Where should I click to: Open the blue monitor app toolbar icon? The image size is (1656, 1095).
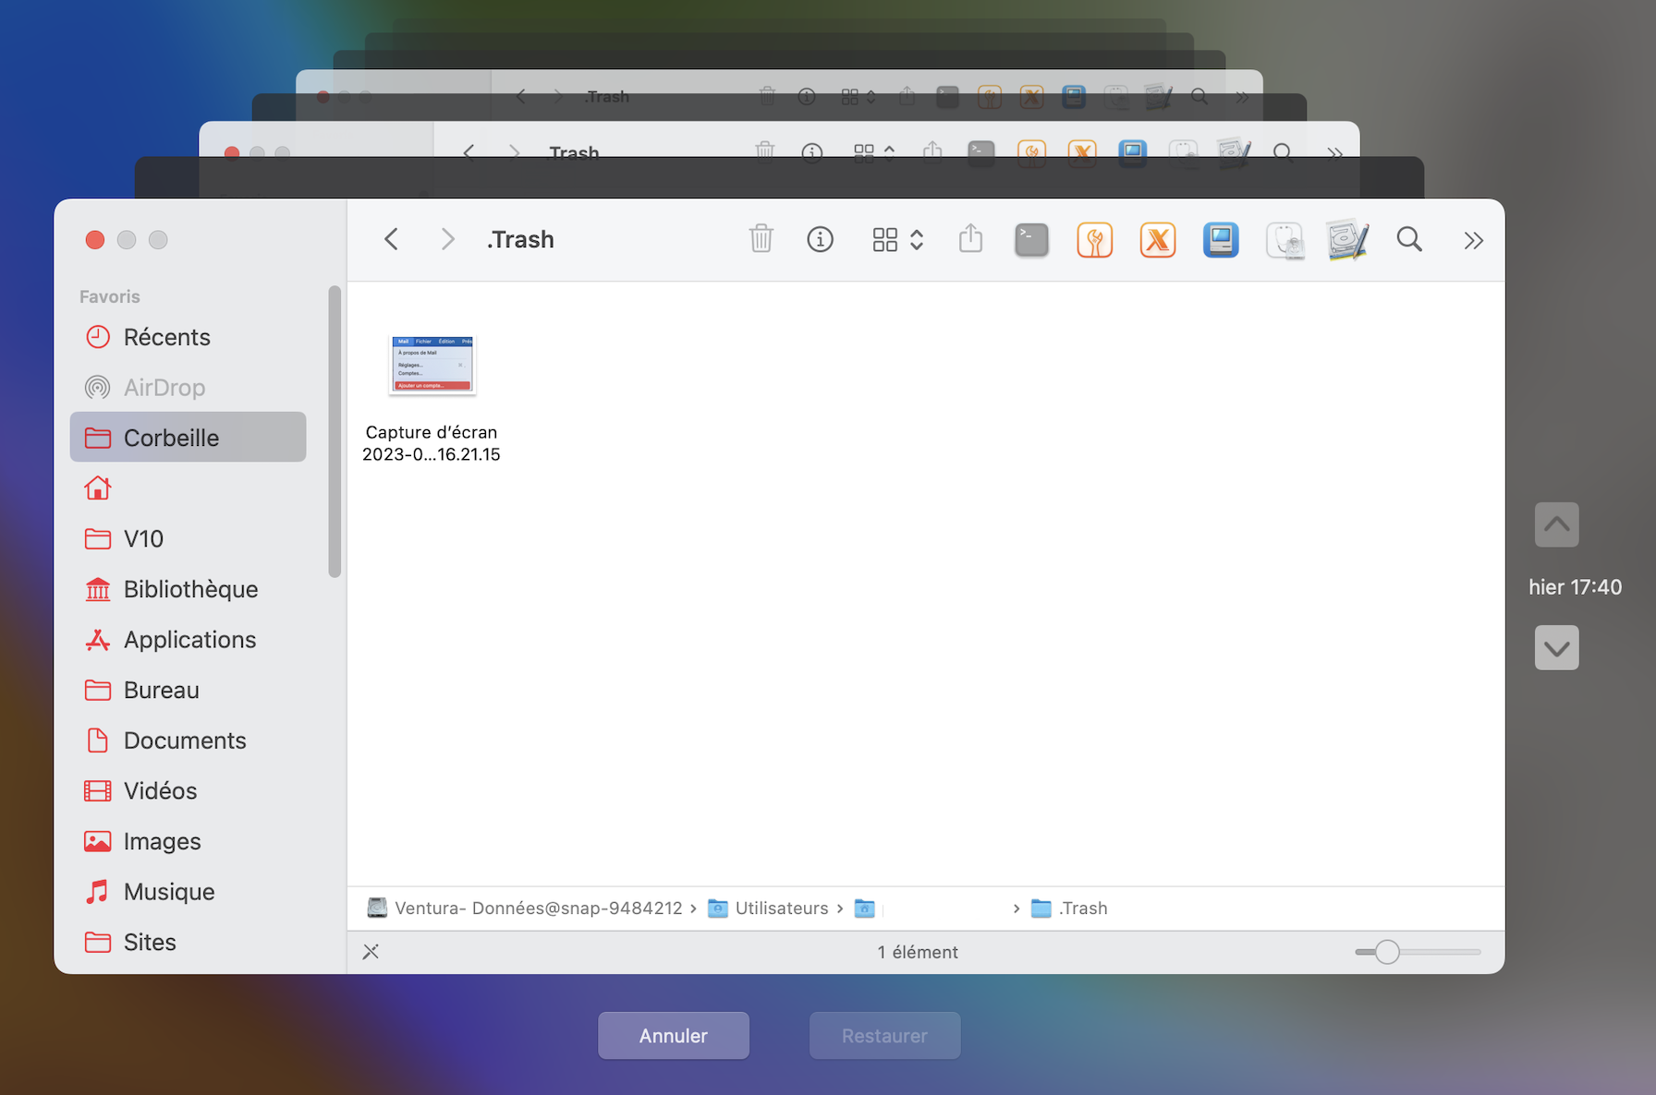pos(1221,240)
